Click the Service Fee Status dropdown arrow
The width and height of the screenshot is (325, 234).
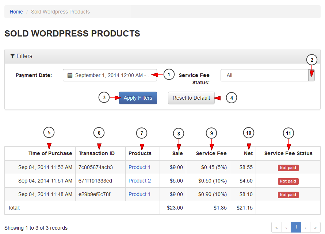pyautogui.click(x=311, y=76)
